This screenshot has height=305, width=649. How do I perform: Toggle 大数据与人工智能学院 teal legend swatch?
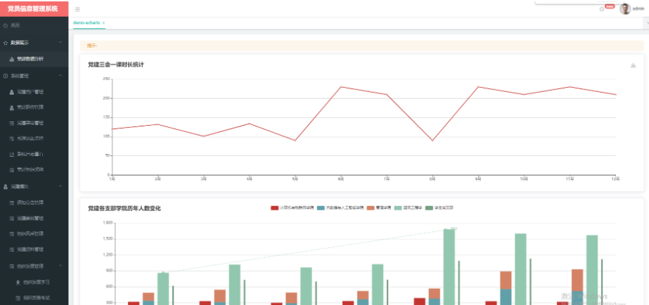point(321,208)
